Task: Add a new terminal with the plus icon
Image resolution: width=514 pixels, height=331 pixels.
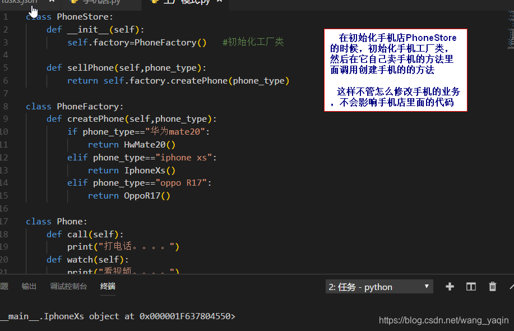Action: (x=450, y=287)
